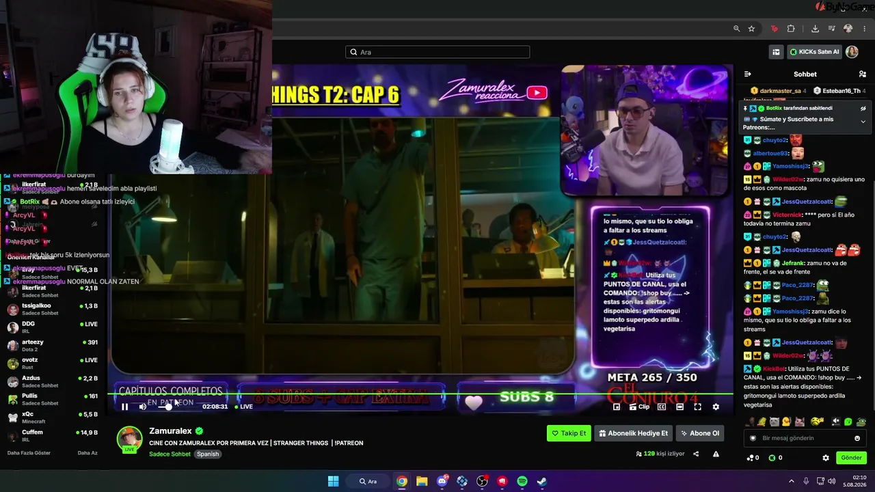Buy KICKs via KICKs Satın Al
The image size is (875, 492).
813,52
